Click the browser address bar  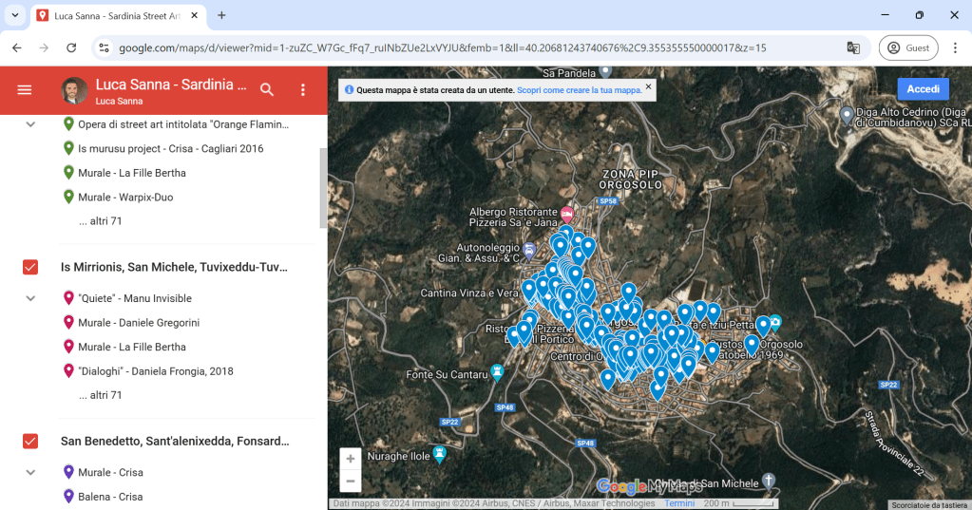pyautogui.click(x=456, y=47)
